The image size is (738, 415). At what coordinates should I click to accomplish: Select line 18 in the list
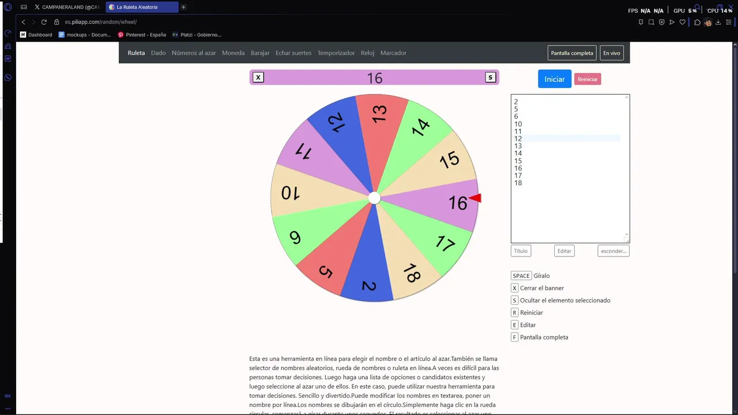coord(518,183)
